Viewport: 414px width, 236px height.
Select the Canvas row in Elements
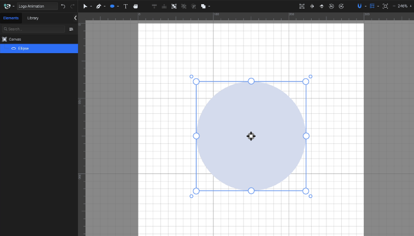(39, 40)
